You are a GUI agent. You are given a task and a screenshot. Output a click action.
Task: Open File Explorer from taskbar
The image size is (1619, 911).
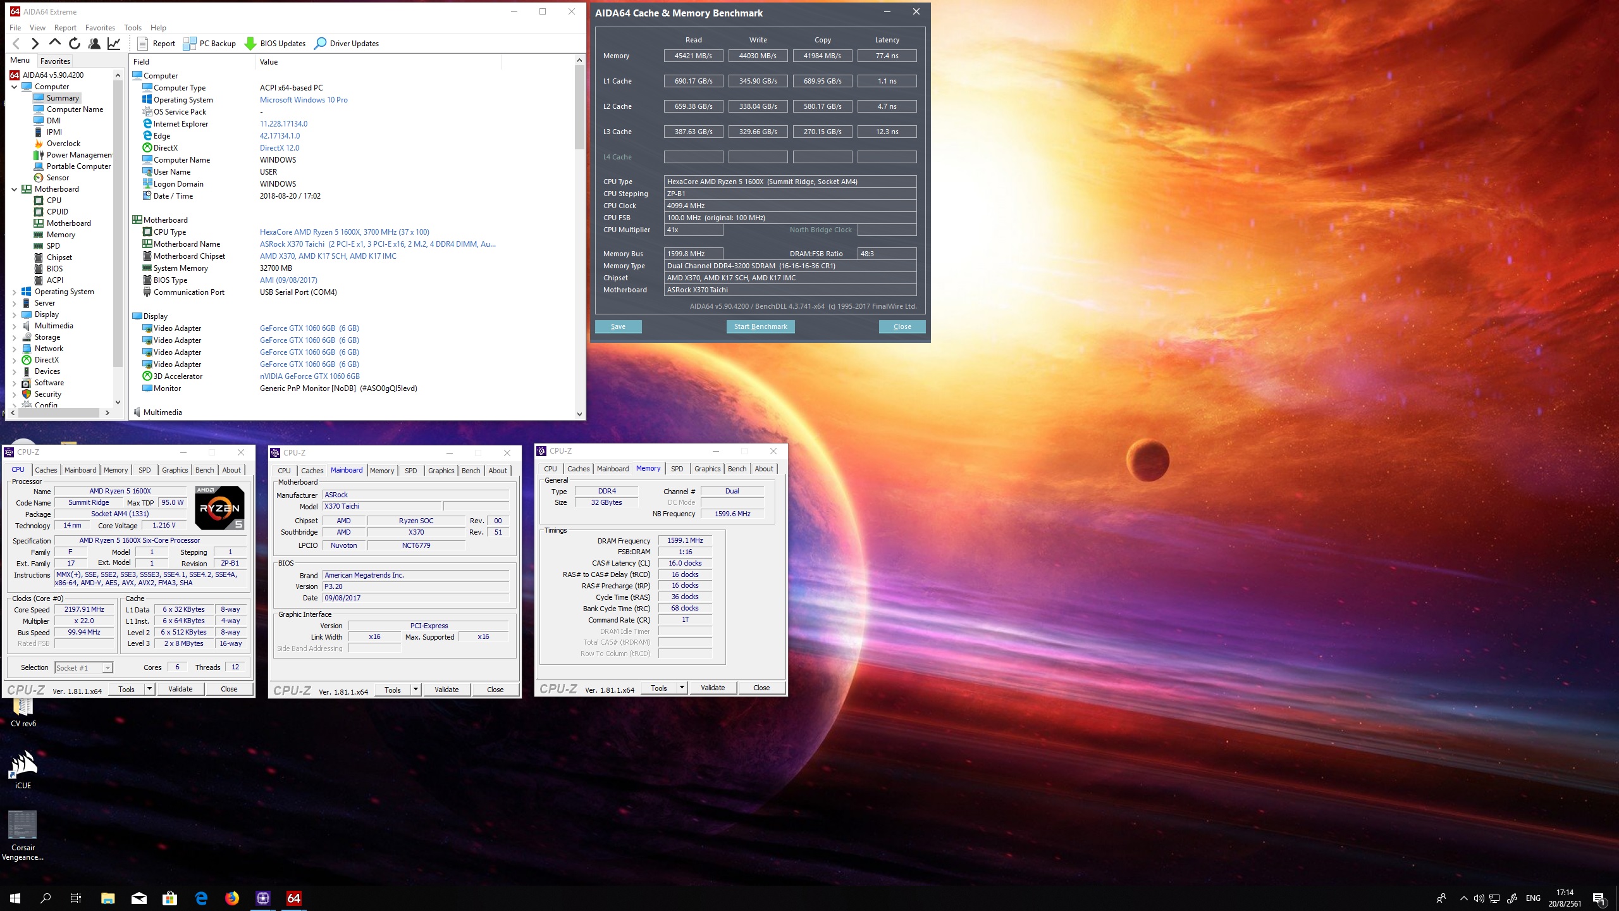108,898
